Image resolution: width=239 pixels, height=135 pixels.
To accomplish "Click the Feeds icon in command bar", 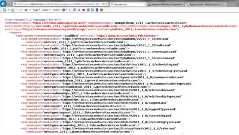I will 13,10.
